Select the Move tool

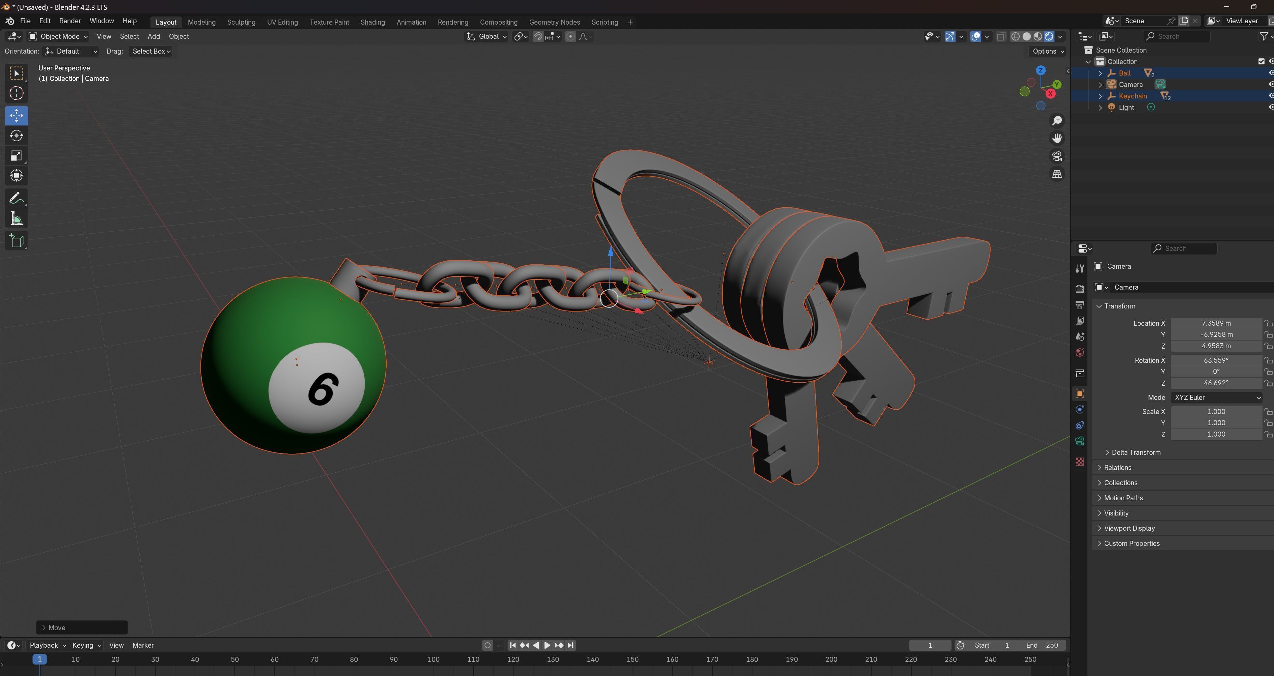(16, 116)
